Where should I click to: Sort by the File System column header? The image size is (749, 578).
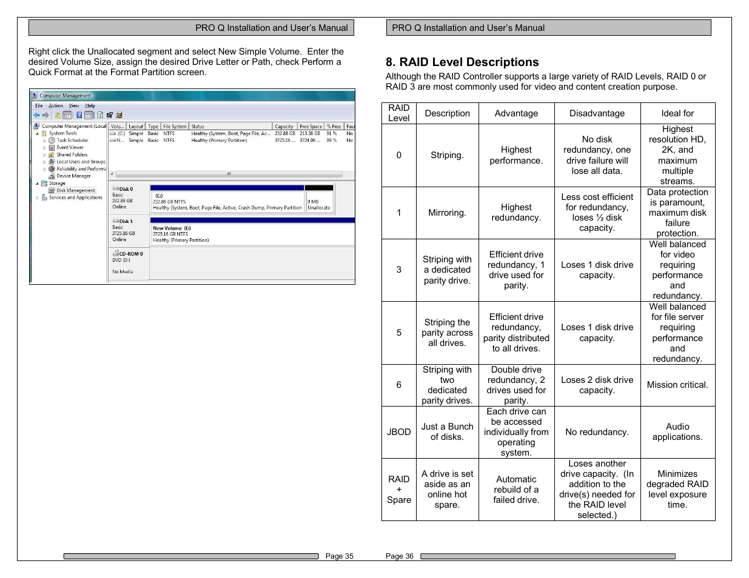tap(175, 127)
